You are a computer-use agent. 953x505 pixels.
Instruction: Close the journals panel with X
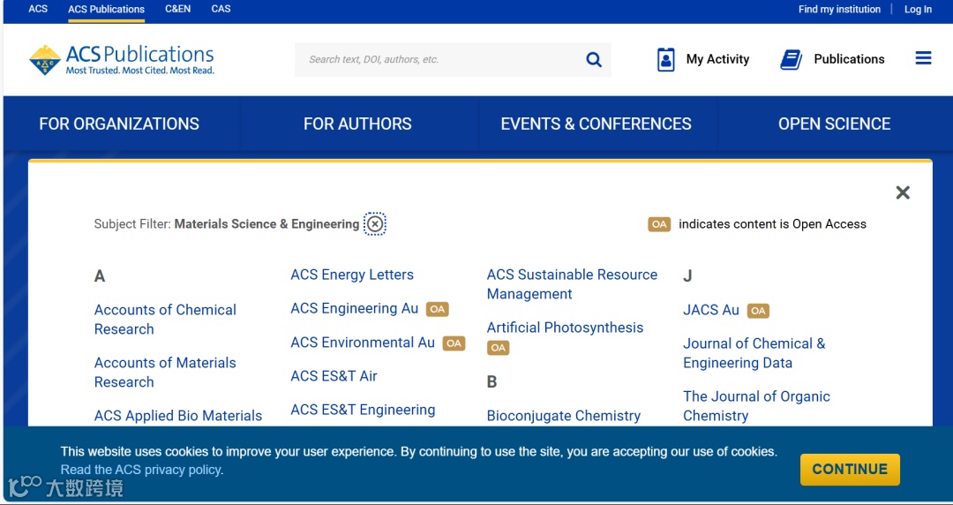[903, 192]
